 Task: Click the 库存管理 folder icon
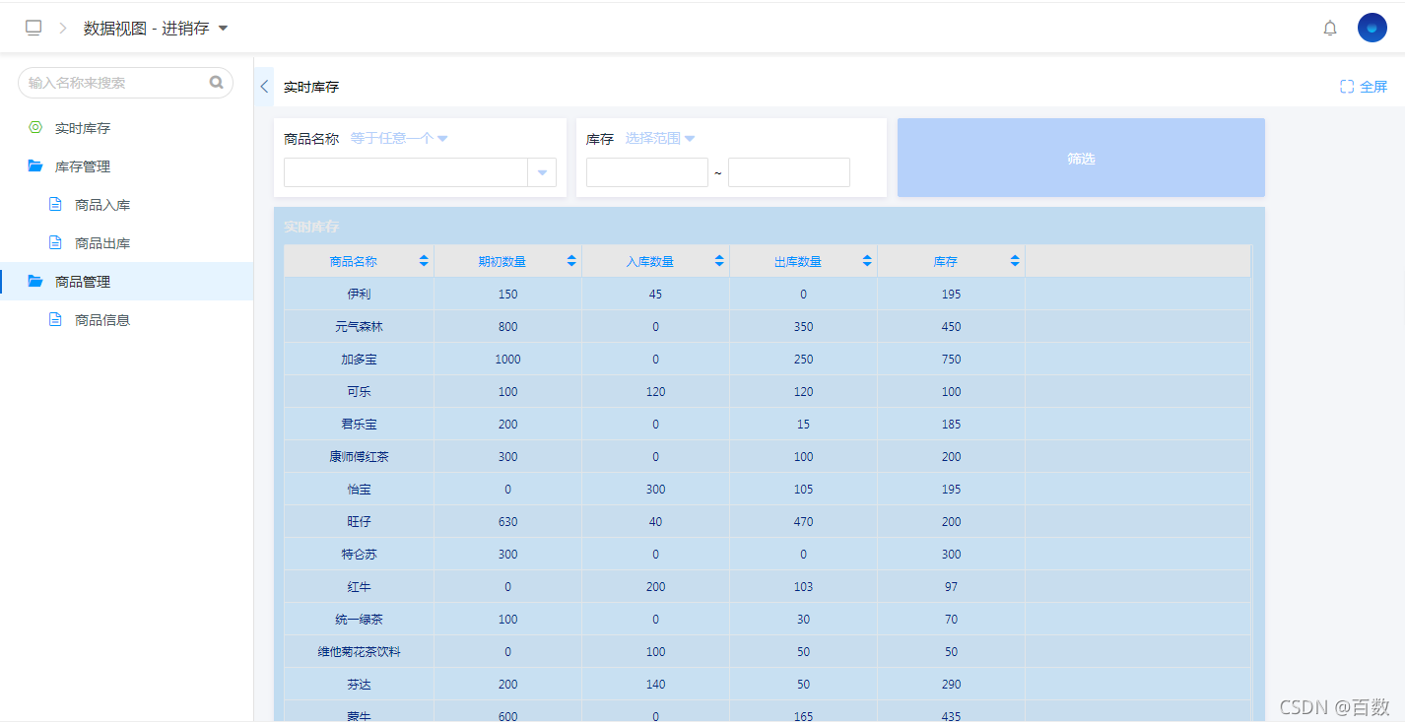pyautogui.click(x=35, y=166)
